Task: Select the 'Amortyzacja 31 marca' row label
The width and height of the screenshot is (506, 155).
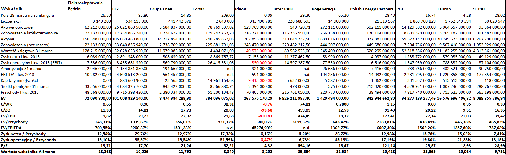Action: 21,69
